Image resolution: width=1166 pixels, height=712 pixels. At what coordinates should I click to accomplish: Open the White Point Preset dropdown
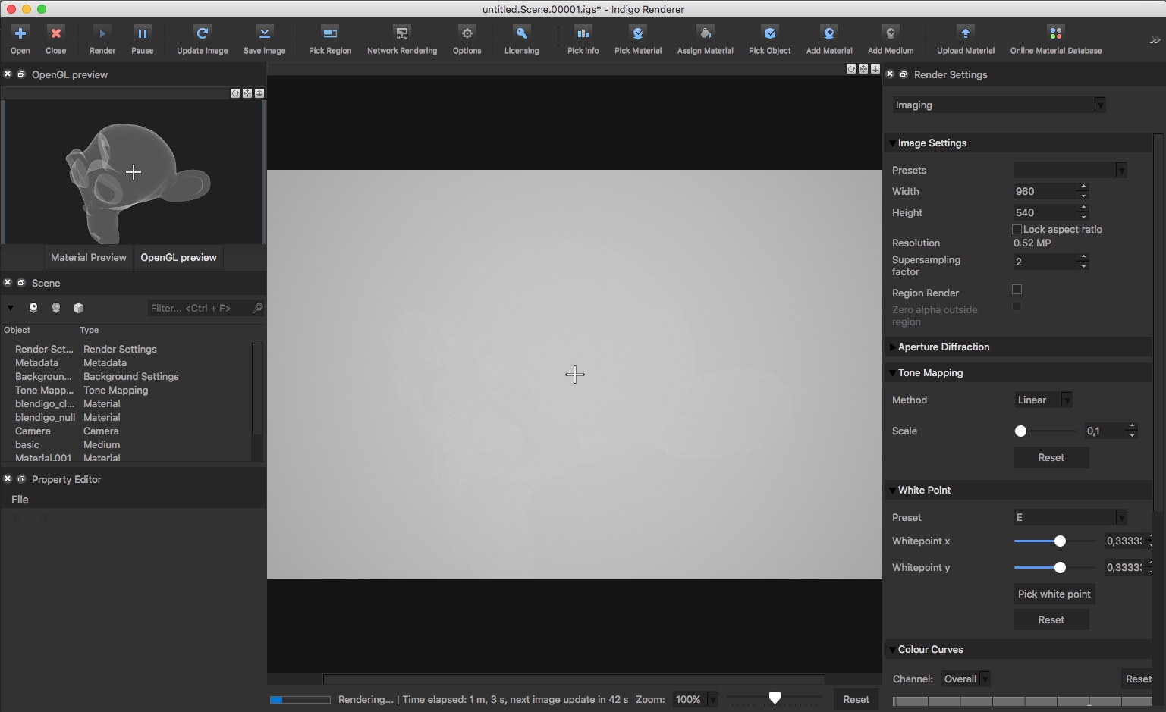tap(1070, 518)
